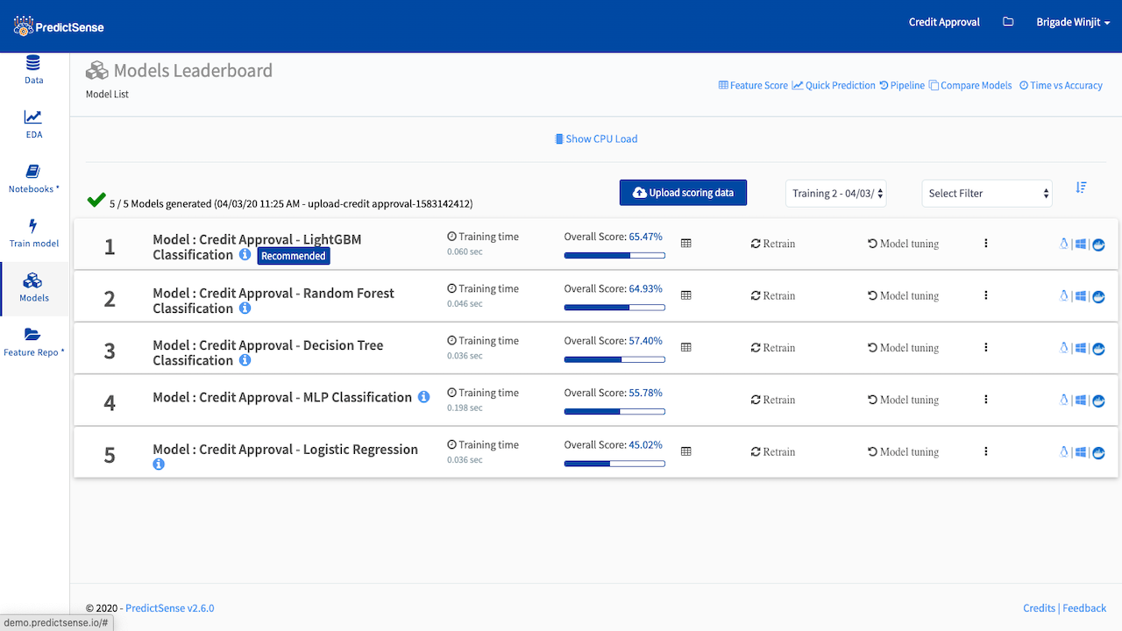Click the sort order icon beside the filter
Screen dimensions: 1122x631
point(1081,188)
